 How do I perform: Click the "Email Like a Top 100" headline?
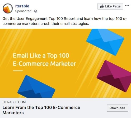[41, 55]
